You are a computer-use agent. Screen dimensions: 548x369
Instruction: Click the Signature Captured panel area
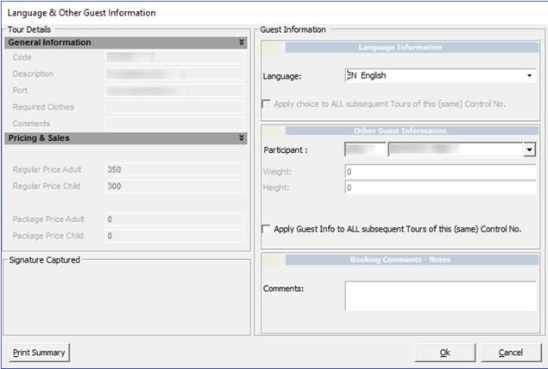pyautogui.click(x=127, y=299)
